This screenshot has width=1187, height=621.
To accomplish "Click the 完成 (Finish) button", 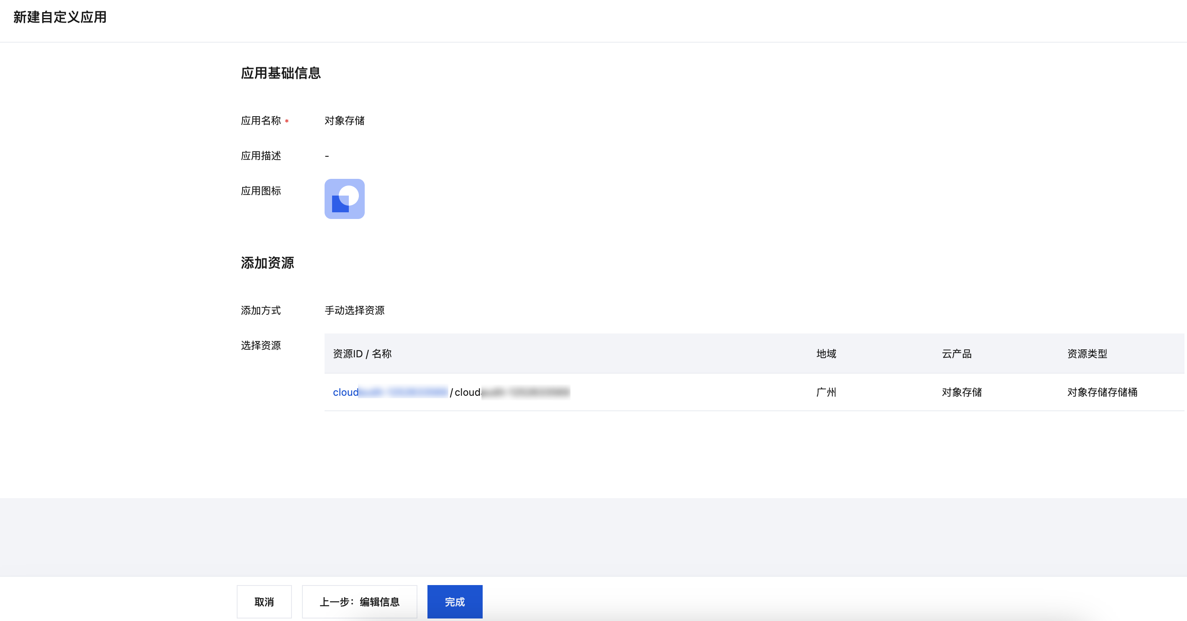I will pyautogui.click(x=454, y=602).
